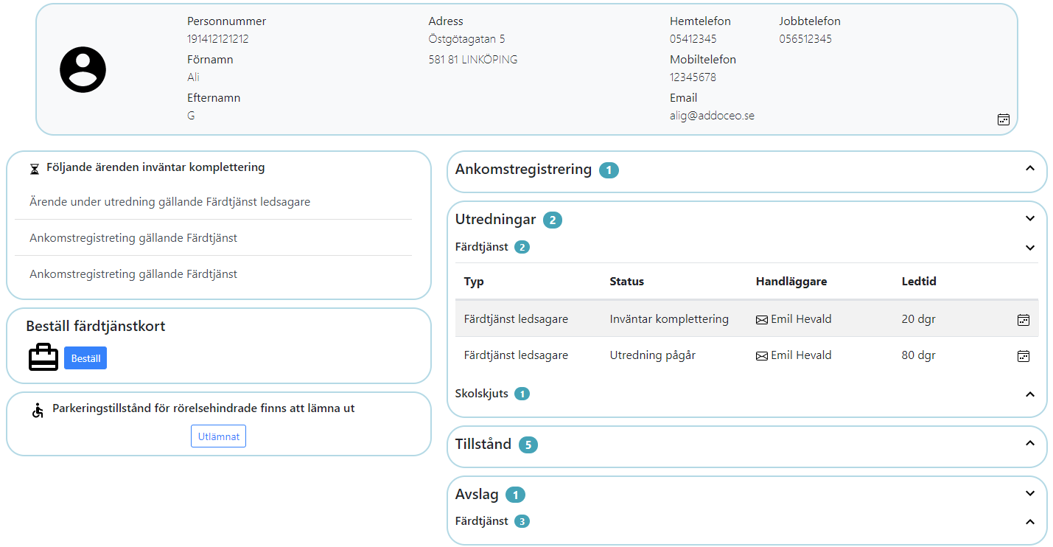
Task: Click the postal line 581 81 LINKÖPING
Action: [473, 60]
